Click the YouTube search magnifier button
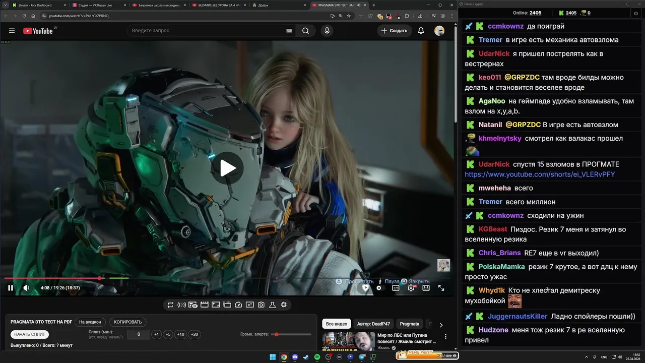The width and height of the screenshot is (645, 363). 305,31
